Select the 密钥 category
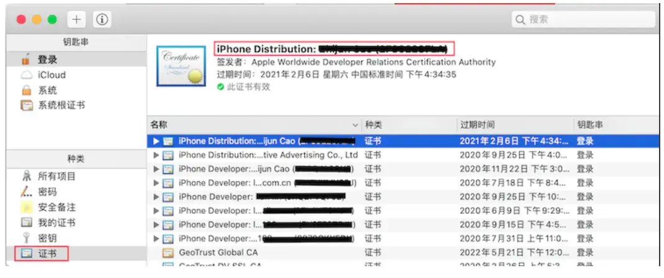Image resolution: width=664 pixels, height=278 pixels. click(76, 238)
